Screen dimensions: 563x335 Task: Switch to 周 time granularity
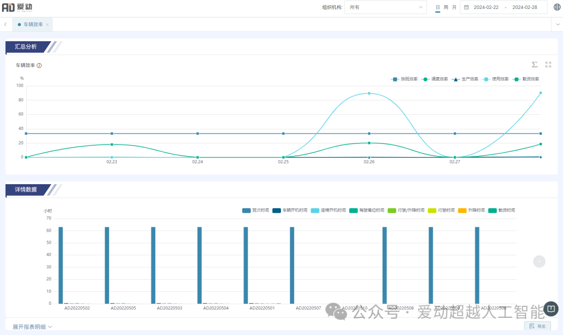[x=446, y=7]
